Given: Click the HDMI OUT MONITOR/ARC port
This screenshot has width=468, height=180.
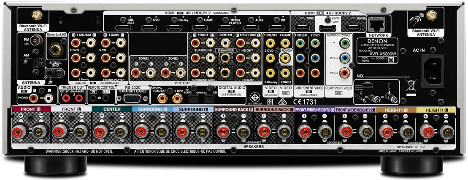Looking at the screenshot, I should (x=328, y=28).
